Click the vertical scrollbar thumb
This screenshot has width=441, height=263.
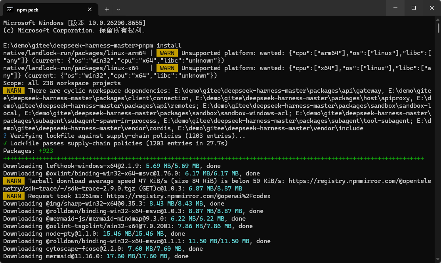coord(438,28)
